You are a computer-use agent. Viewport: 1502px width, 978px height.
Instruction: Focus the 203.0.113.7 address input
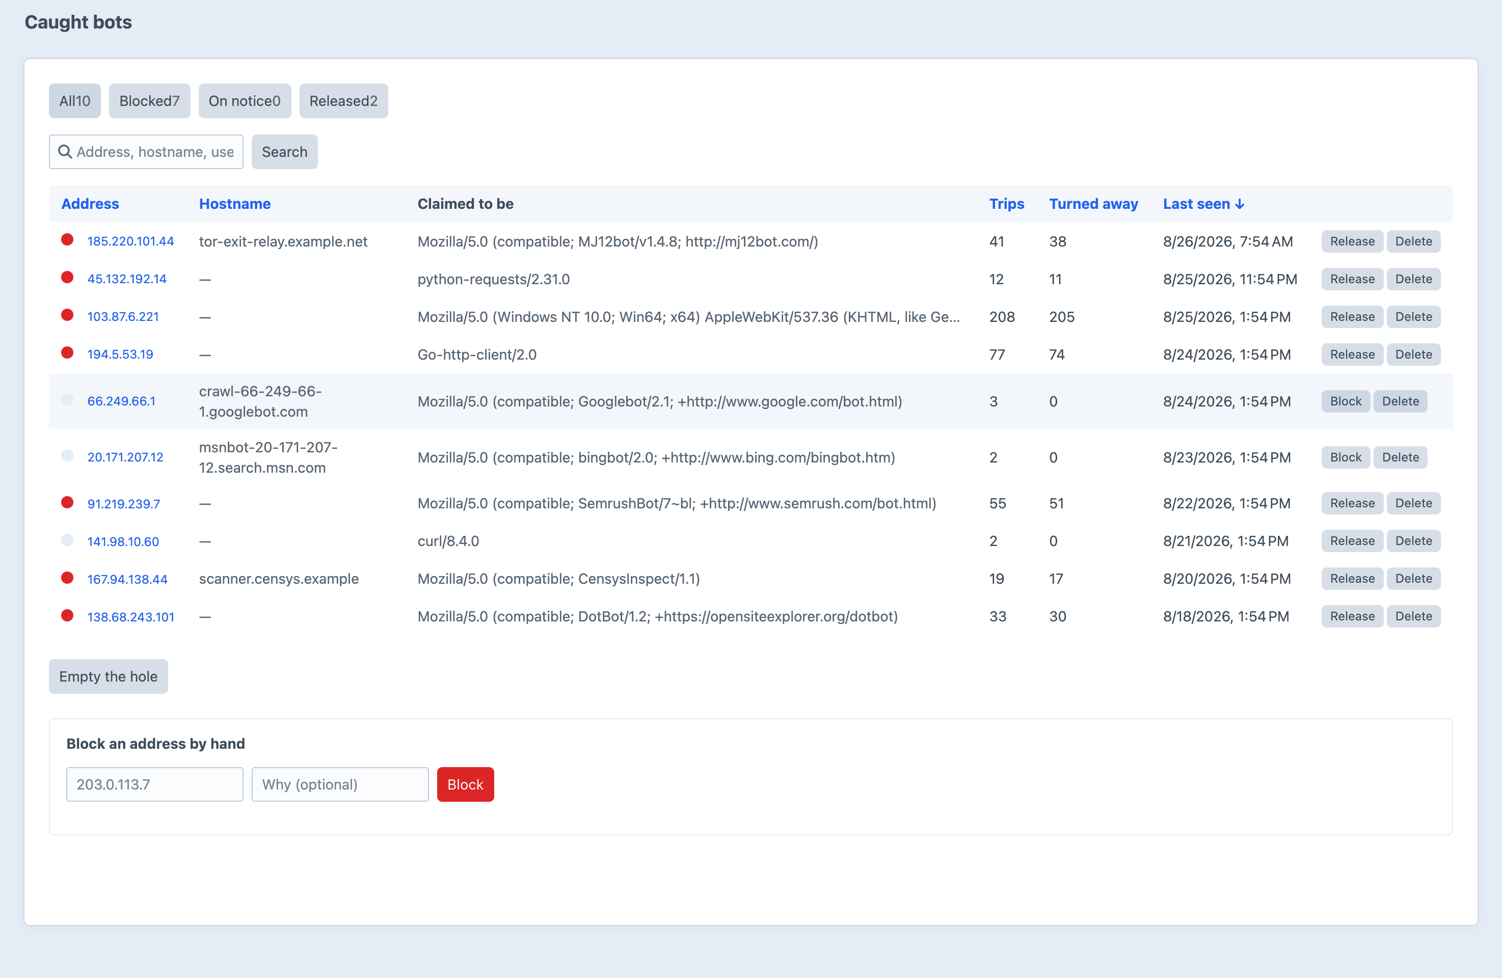coord(154,784)
